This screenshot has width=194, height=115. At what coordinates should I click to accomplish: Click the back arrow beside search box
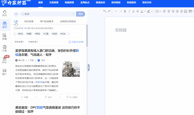pyautogui.click(x=16, y=14)
